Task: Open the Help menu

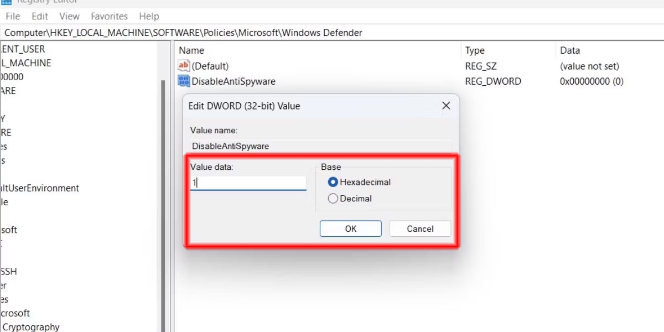Action: [148, 16]
